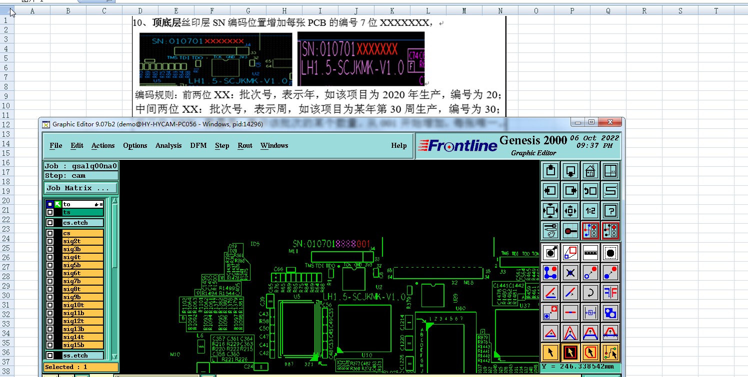Viewport: 748px width, 377px height.
Task: Select the net-selection arrow tool
Action: (610, 353)
